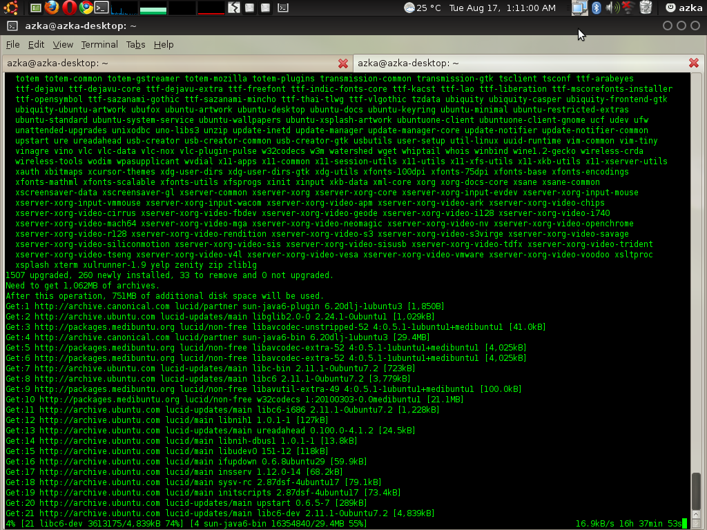Click the '4% [21 libc6-dev' progress line
707x530 pixels.
tap(186, 524)
